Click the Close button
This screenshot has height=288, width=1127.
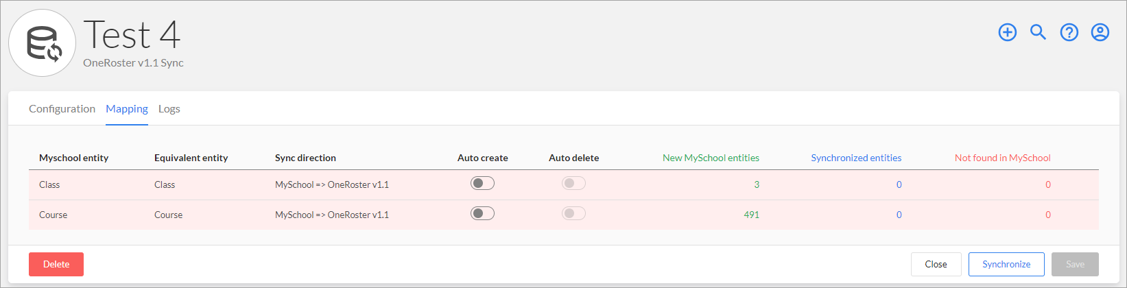[936, 264]
